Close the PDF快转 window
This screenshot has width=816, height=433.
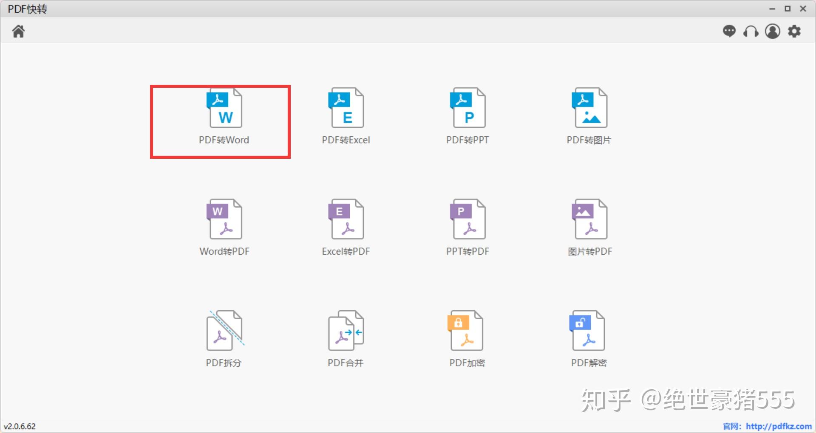803,8
